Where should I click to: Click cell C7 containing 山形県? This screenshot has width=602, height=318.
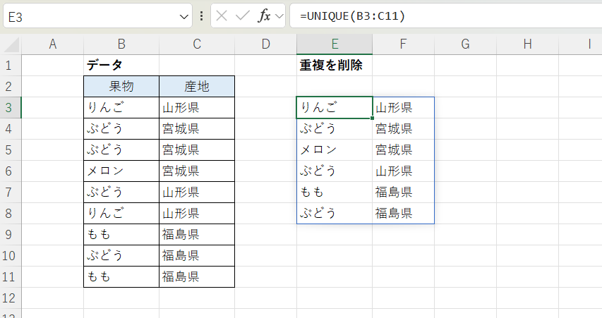pos(197,192)
